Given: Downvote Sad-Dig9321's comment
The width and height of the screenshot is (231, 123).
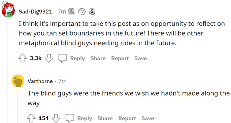Looking at the screenshot, I should pos(49,58).
